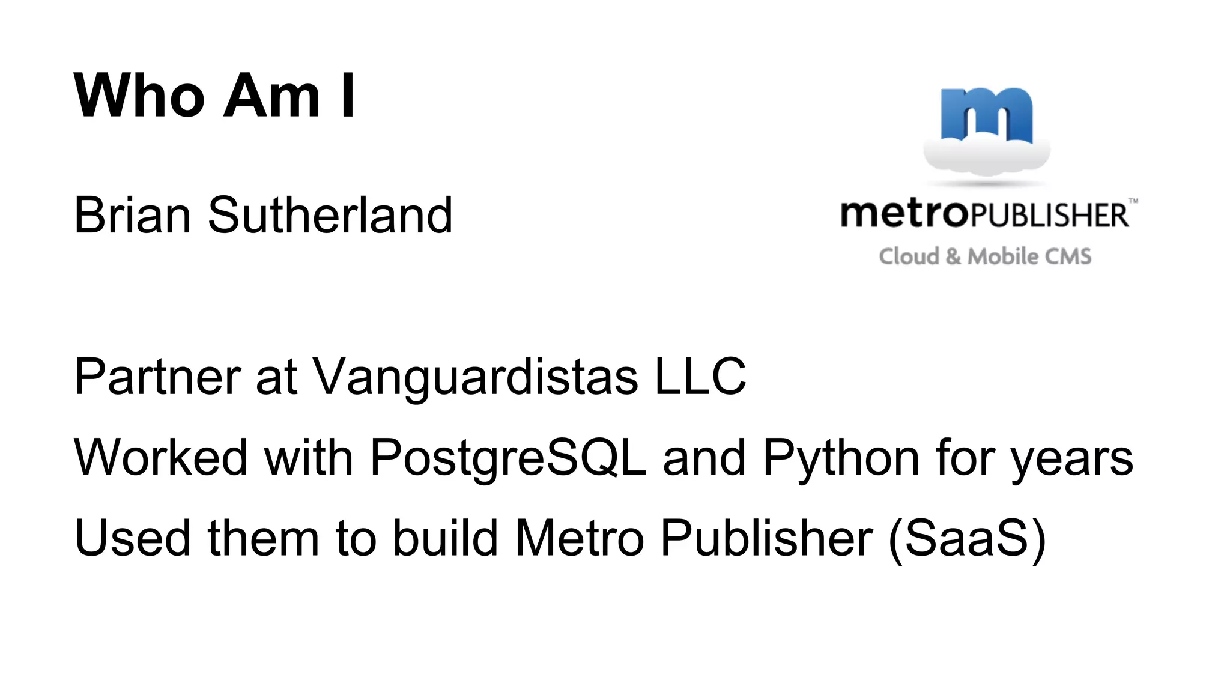The image size is (1230, 692).
Task: Click the 'LLC' abbreviation
Action: click(700, 377)
